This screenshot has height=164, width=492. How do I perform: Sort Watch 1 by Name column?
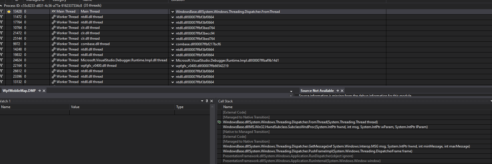coord(35,107)
